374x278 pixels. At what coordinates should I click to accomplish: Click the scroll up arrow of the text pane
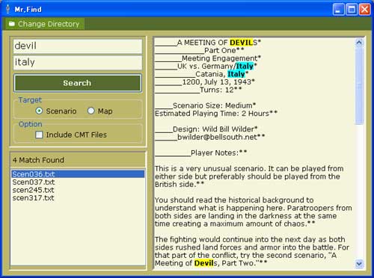coord(359,43)
